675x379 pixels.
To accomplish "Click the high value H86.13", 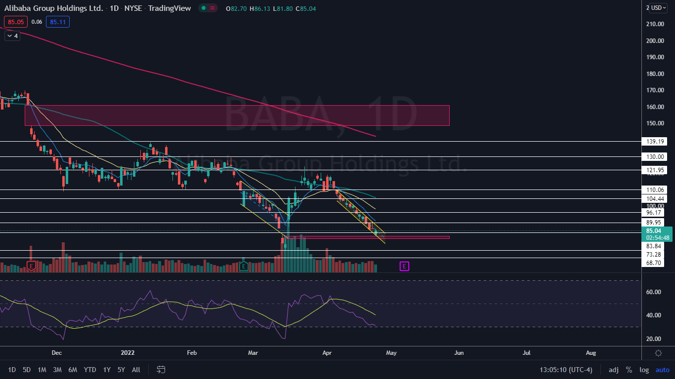I will click(260, 8).
